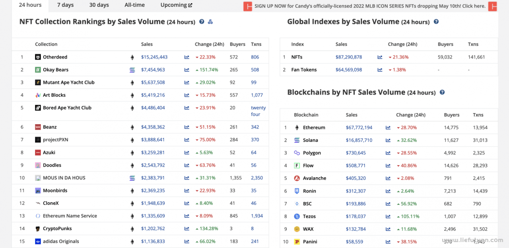The height and width of the screenshot is (248, 509).
Task: Click the Otherdeed collection logo
Action: click(38, 57)
